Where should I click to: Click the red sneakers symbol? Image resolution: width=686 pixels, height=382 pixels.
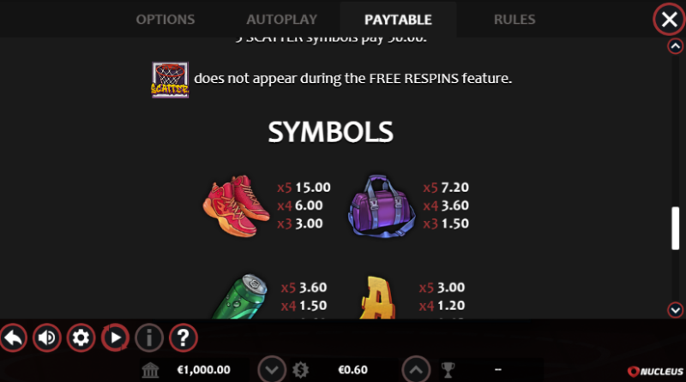236,206
